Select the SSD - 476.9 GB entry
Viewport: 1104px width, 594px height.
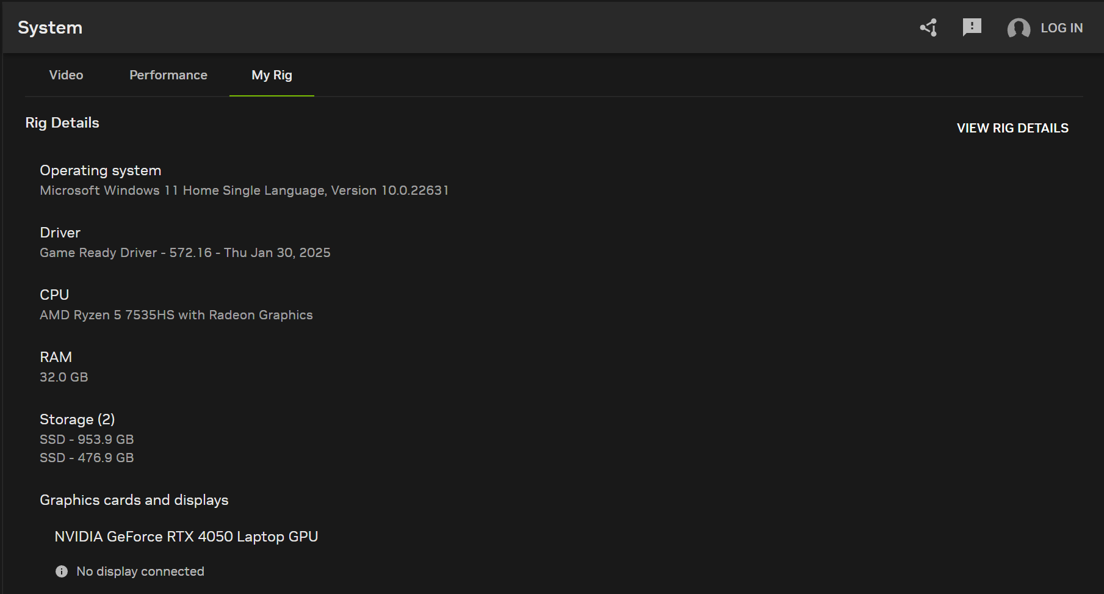[87, 458]
